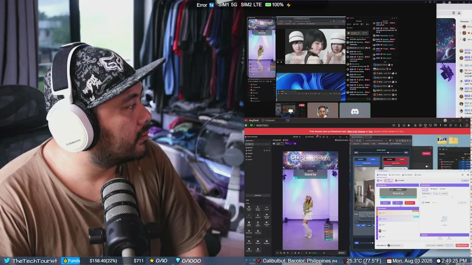Image resolution: width=472 pixels, height=265 pixels.
Task: Expand the 'TikTok coin' dropdown in Data Overview
Action: [426, 193]
